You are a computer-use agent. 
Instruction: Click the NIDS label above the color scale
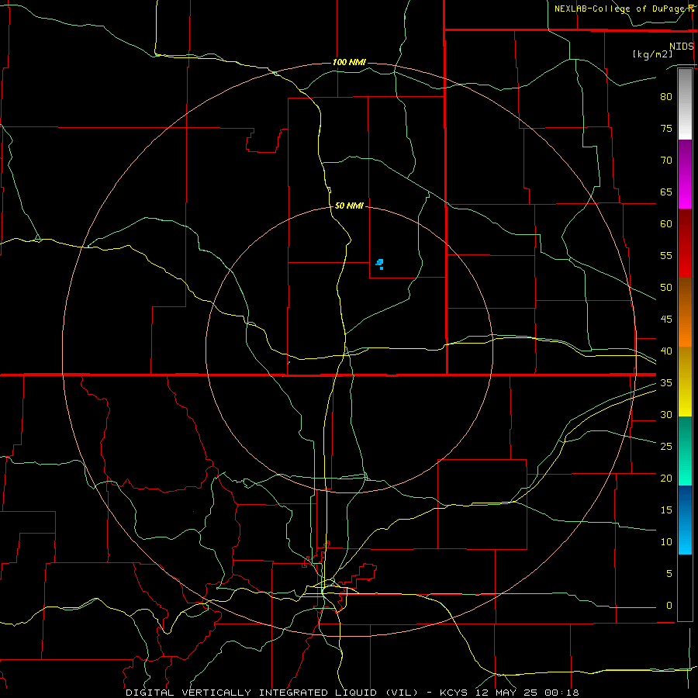point(682,47)
